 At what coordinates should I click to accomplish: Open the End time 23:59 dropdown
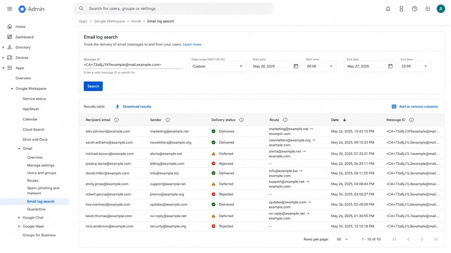click(414, 66)
